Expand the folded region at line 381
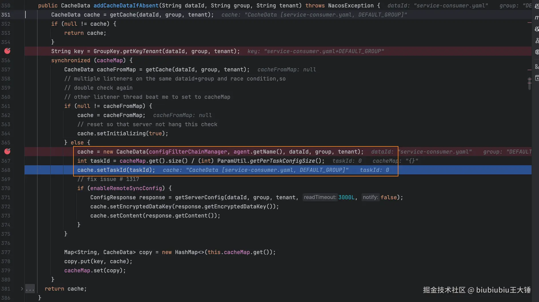Viewport: 539px width, 302px height. [22, 289]
